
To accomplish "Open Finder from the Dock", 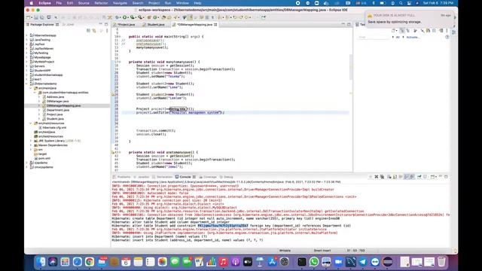I will pos(41,261).
